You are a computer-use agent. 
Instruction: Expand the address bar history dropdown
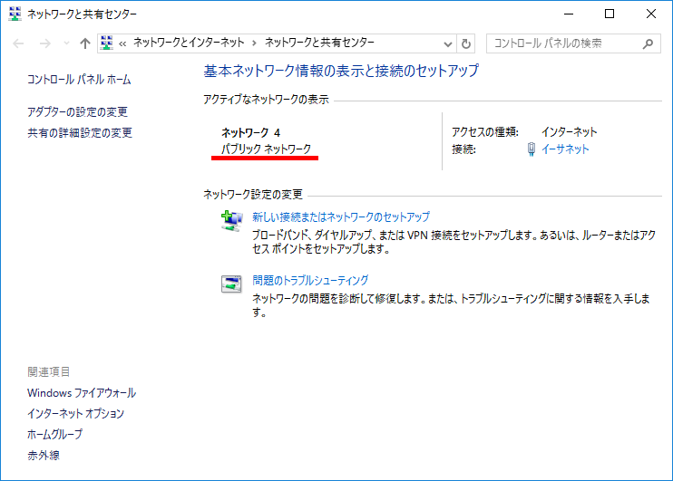tap(448, 43)
